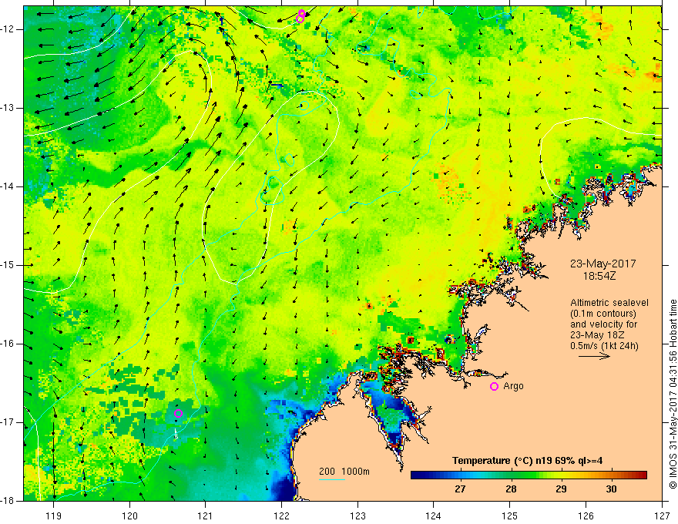This screenshot has height=524, width=678.
Task: Click the longitude axis label '124'
Action: coord(434,516)
